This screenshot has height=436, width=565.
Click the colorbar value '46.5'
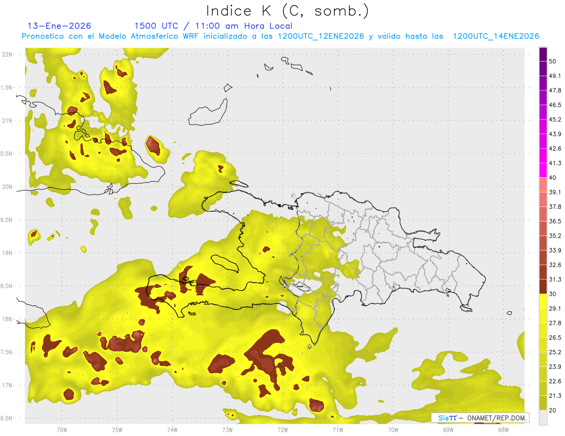555,105
